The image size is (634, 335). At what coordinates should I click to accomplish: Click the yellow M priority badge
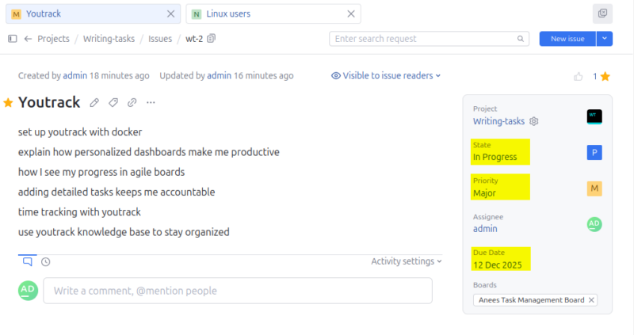pos(594,188)
